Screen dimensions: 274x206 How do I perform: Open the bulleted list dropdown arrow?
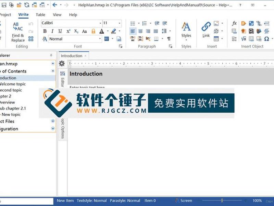pyautogui.click(x=139, y=23)
